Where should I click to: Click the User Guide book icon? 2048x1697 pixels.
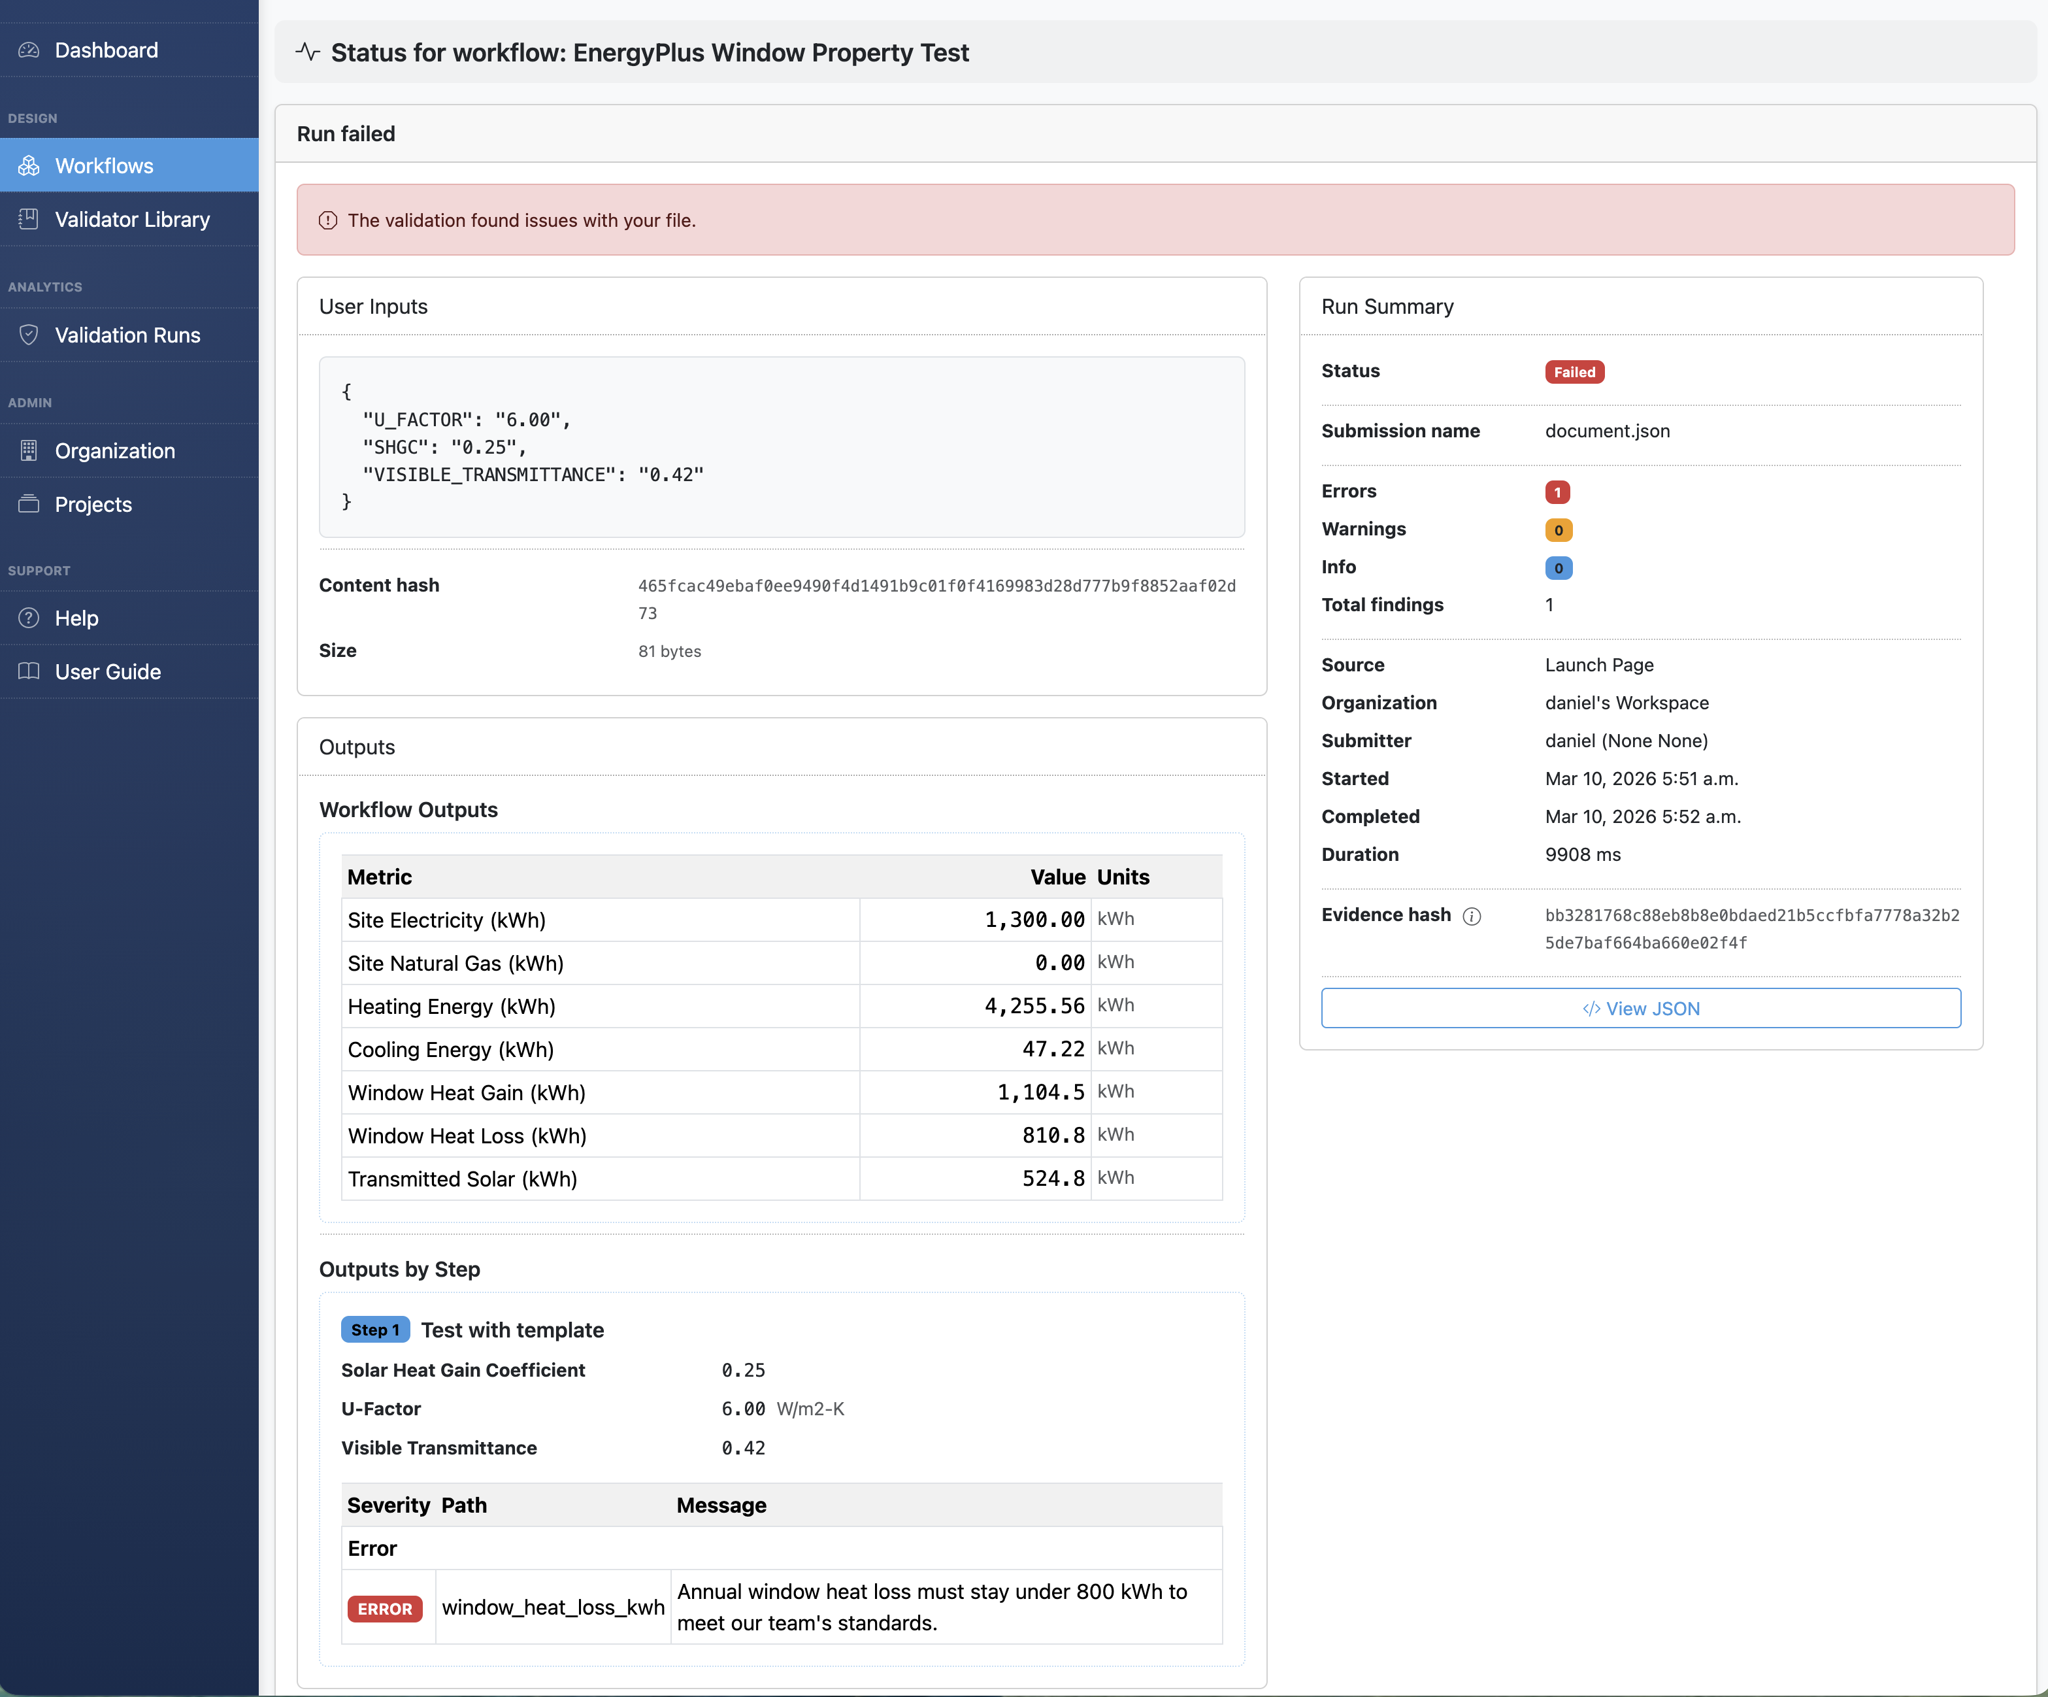[x=29, y=671]
